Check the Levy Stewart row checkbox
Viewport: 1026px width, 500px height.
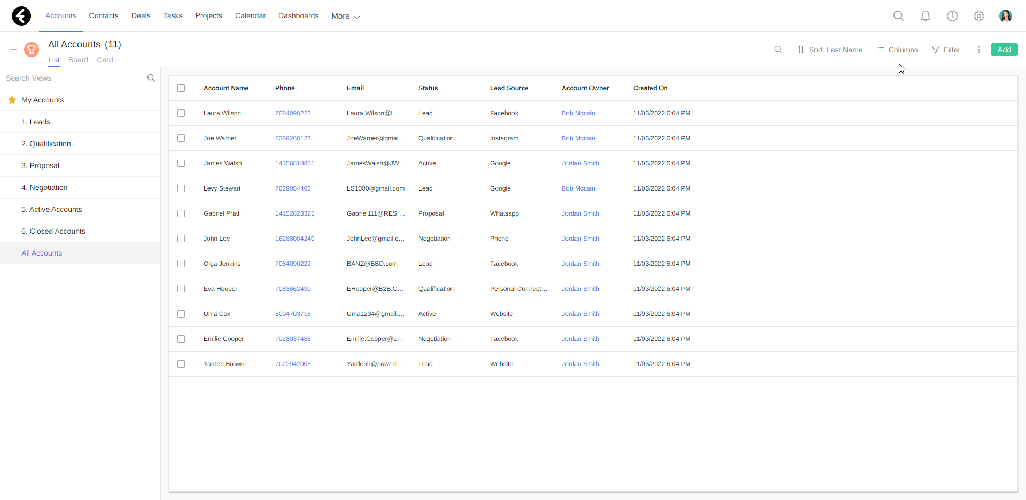pos(181,188)
